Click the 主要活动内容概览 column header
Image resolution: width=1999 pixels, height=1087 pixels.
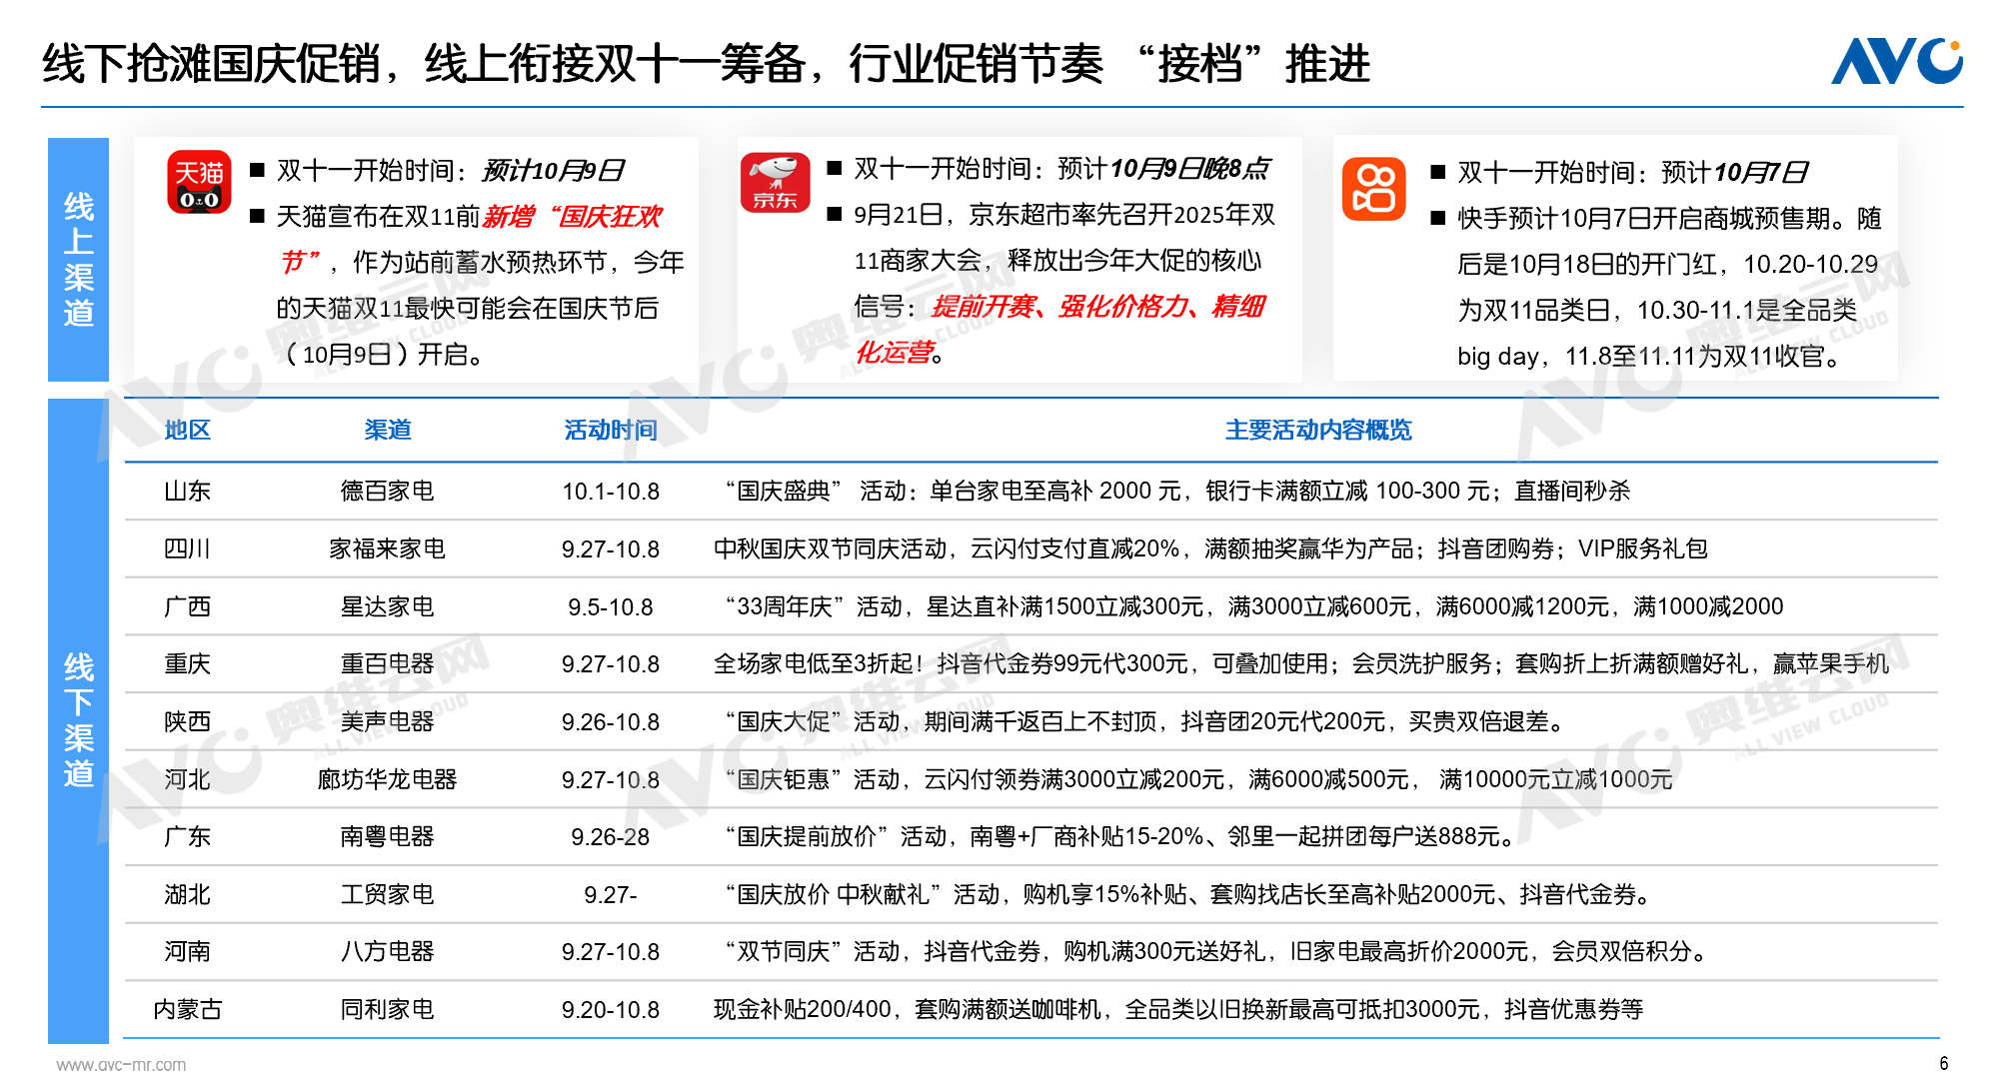coord(1317,431)
